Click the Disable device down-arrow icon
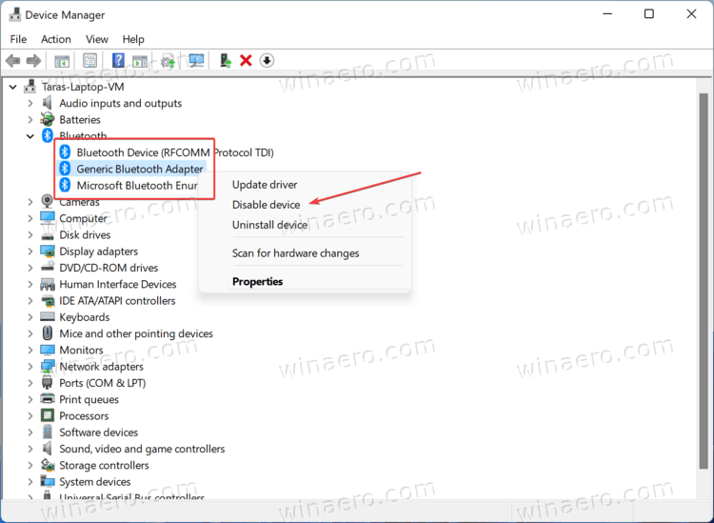Image resolution: width=714 pixels, height=523 pixels. point(267,60)
